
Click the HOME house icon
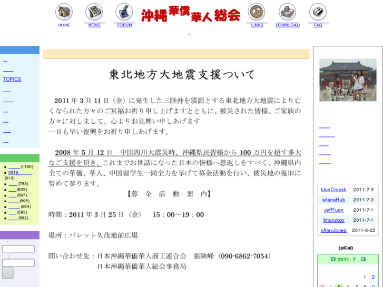pos(64,12)
